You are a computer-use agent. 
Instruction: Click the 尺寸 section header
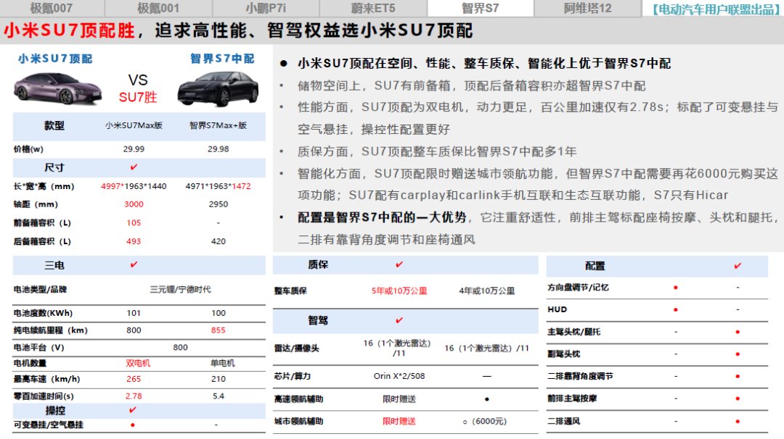point(54,167)
